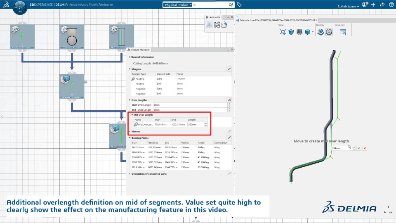The height and width of the screenshot is (223, 396).
Task: Select the Negative End margin row
Action: [x=181, y=94]
